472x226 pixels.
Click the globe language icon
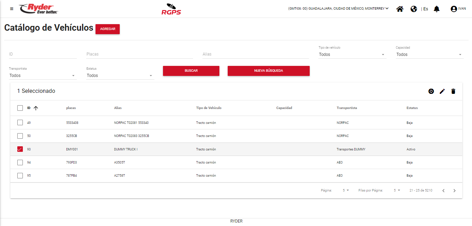[414, 9]
